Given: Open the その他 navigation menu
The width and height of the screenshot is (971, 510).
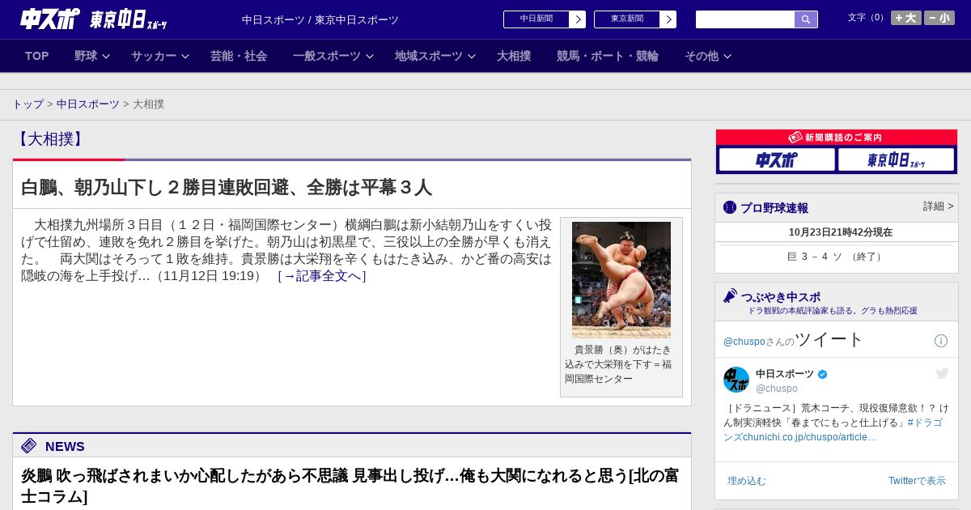Looking at the screenshot, I should point(702,56).
